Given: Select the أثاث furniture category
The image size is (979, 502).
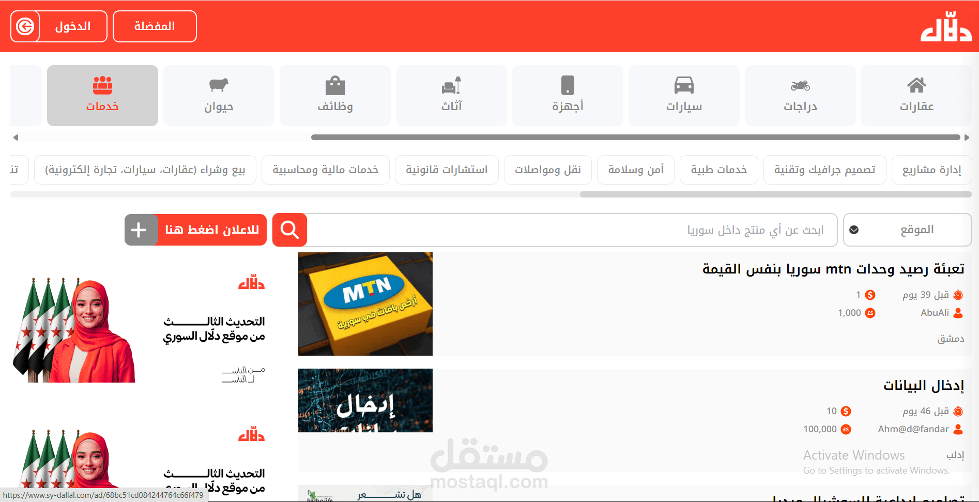Looking at the screenshot, I should coord(451,96).
